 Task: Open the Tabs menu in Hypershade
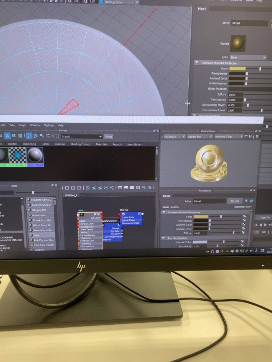pyautogui.click(x=12, y=125)
